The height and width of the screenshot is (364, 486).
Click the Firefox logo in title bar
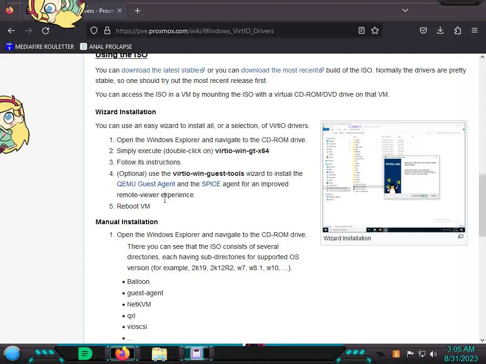(x=9, y=10)
